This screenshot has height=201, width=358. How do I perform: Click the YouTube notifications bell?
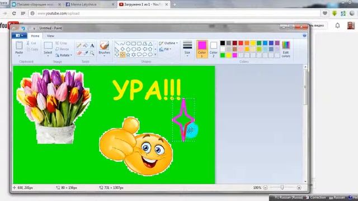point(337,26)
